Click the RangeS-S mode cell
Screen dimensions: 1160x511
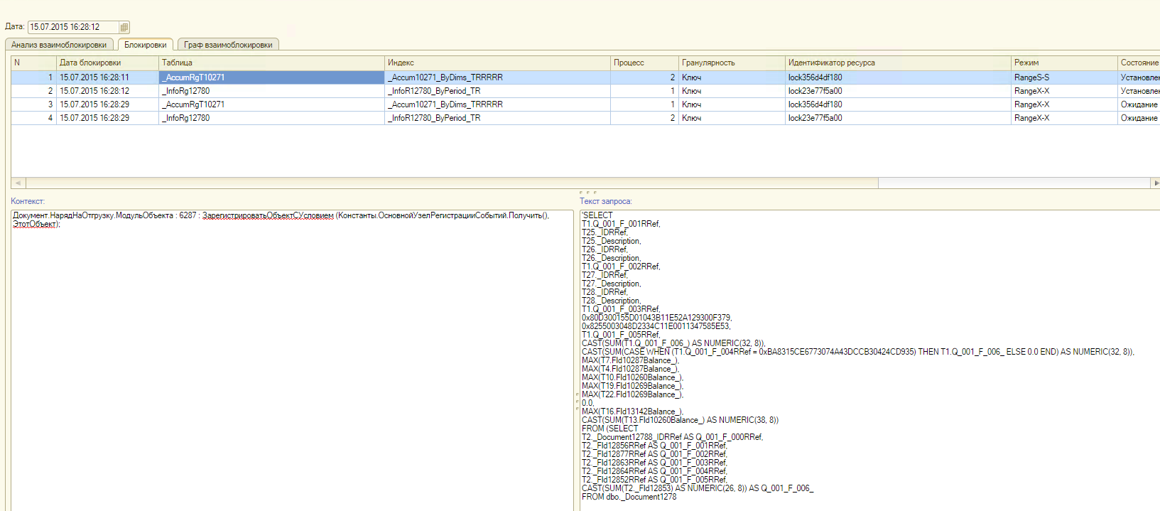(x=1064, y=77)
